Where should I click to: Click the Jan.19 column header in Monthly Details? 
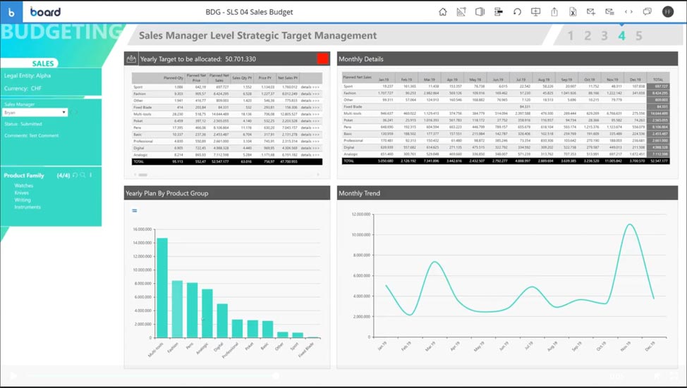pos(384,80)
